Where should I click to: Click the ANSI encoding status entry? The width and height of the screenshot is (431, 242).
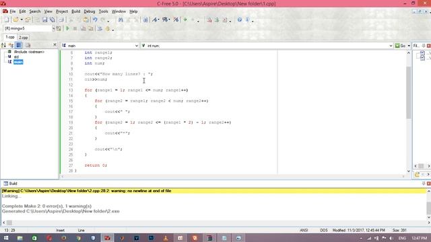(x=304, y=230)
